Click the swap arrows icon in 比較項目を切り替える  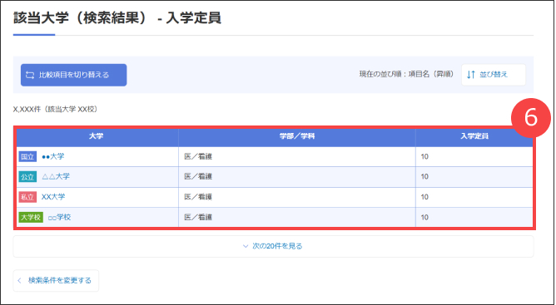[x=30, y=75]
